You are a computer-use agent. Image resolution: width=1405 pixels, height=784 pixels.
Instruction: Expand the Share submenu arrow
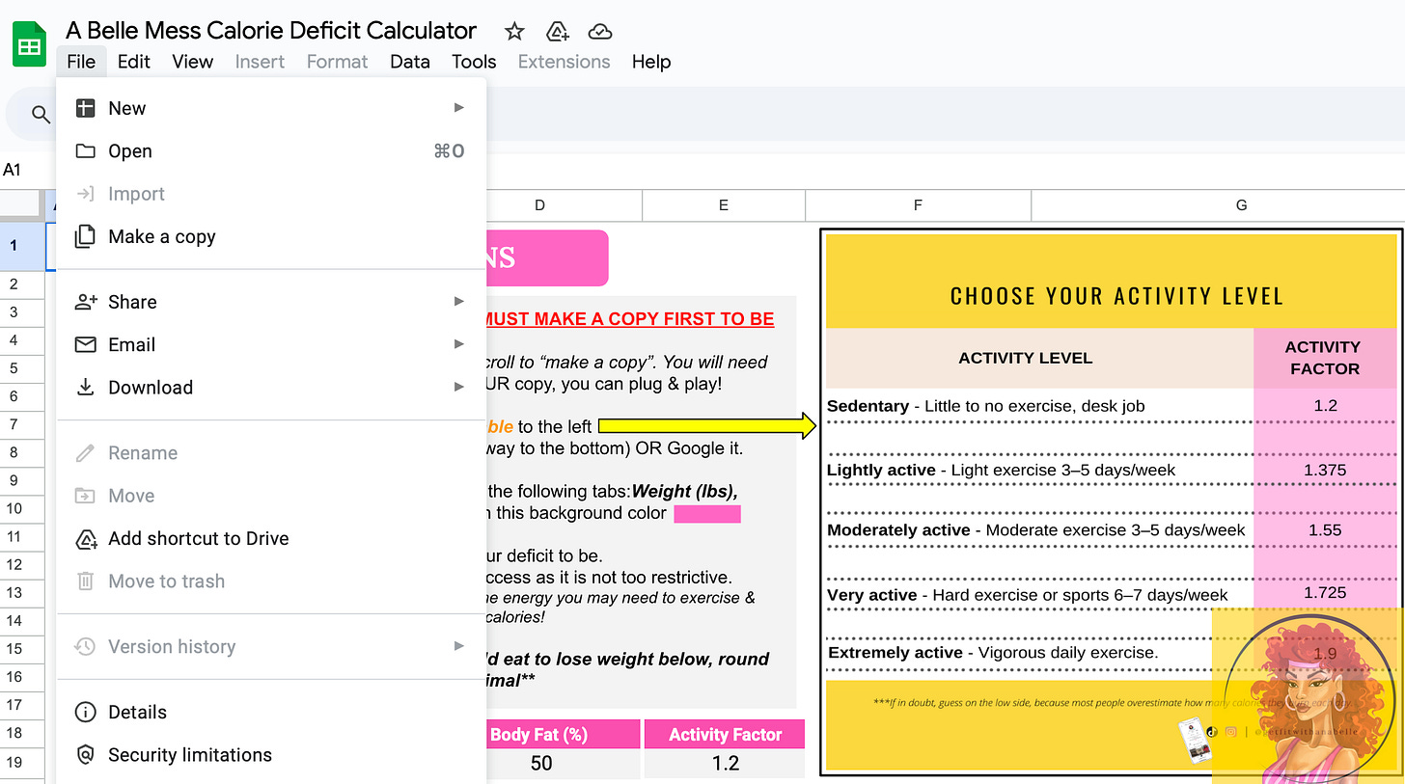(459, 302)
